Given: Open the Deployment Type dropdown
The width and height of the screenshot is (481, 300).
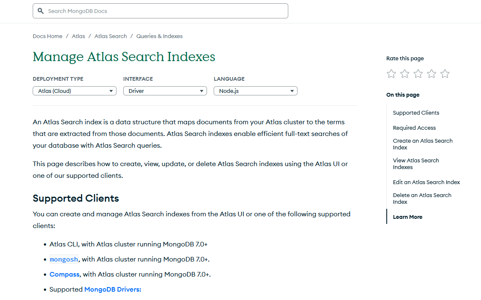Looking at the screenshot, I should pos(74,90).
